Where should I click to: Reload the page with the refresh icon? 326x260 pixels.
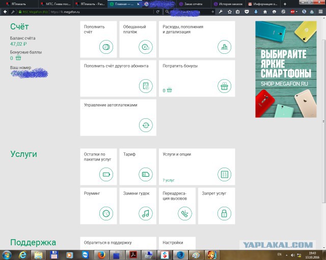(x=157, y=12)
